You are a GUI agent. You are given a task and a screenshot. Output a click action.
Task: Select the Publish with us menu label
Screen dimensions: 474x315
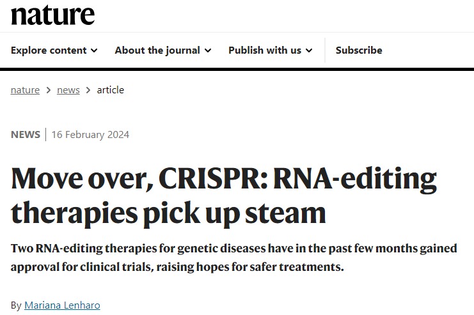click(265, 50)
